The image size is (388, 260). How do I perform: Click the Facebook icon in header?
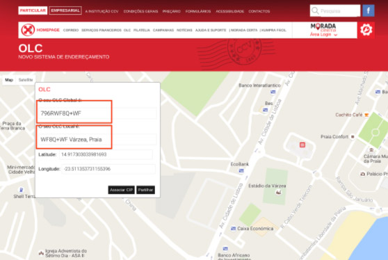(x=369, y=10)
